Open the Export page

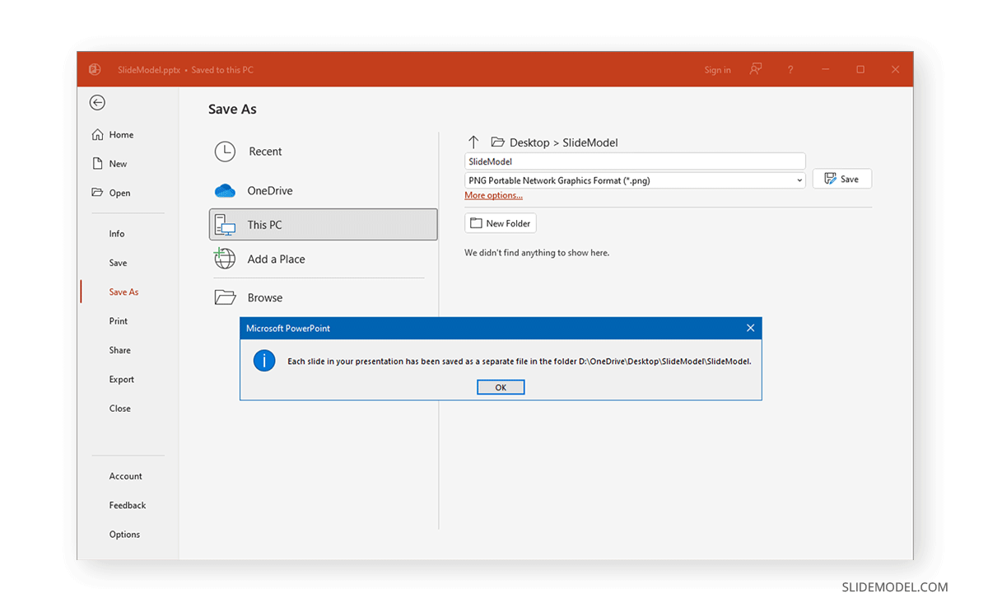(121, 380)
